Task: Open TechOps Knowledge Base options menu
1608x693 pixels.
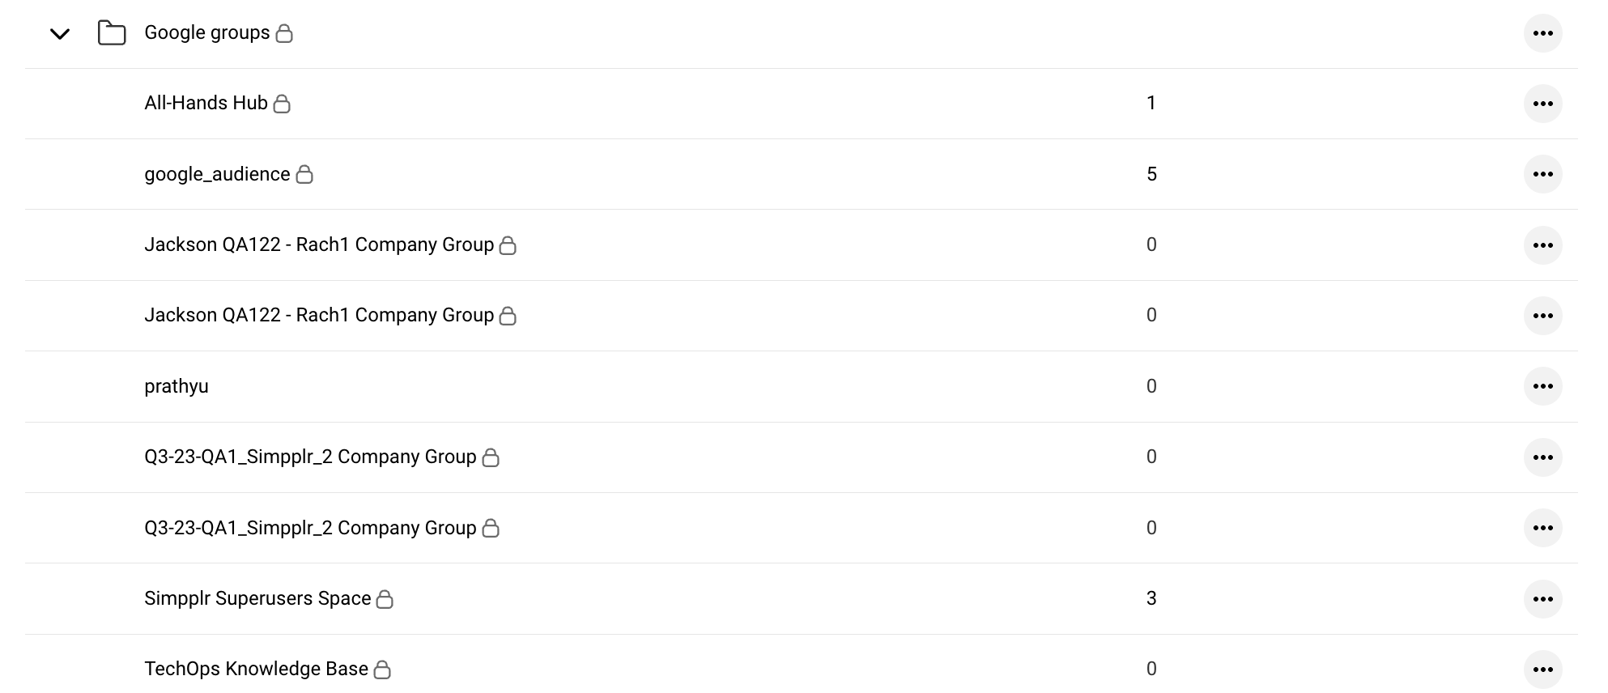Action: (1542, 670)
